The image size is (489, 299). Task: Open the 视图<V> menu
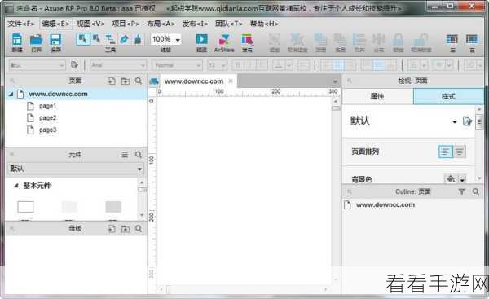[x=90, y=24]
